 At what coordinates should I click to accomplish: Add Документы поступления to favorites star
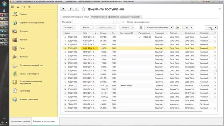pyautogui.click(x=84, y=9)
